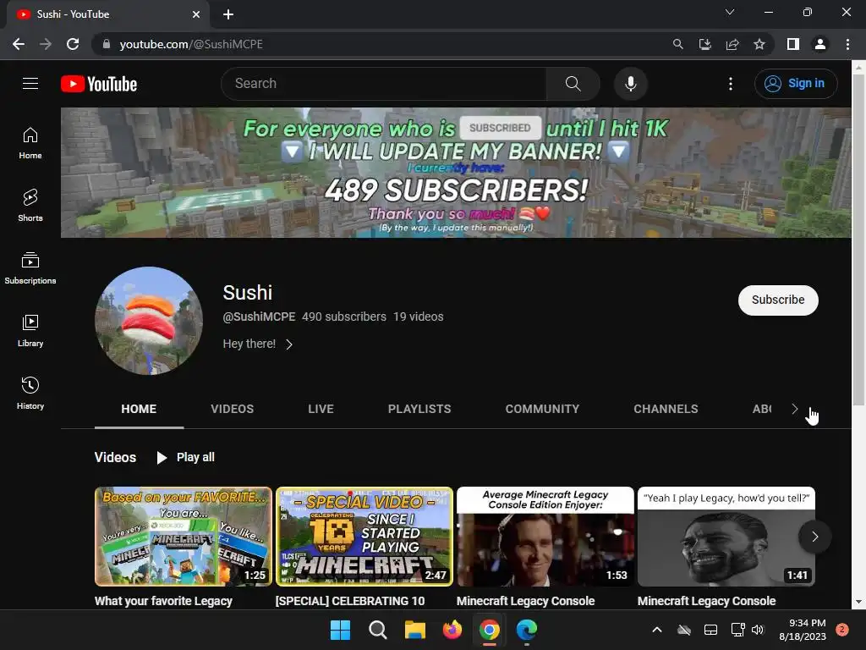
Task: Open video title What your favorite Legacy
Action: point(163,601)
